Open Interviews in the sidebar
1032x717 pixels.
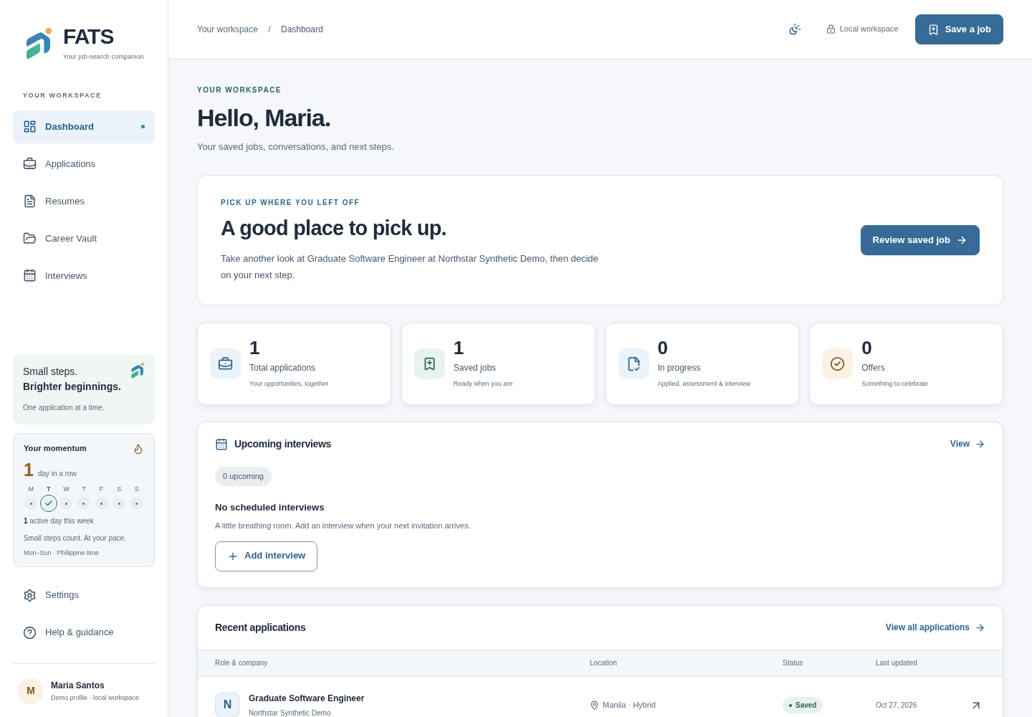84,276
